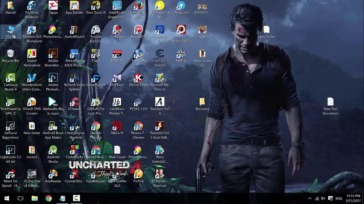Toggle the muted volume tray icon

323,198
